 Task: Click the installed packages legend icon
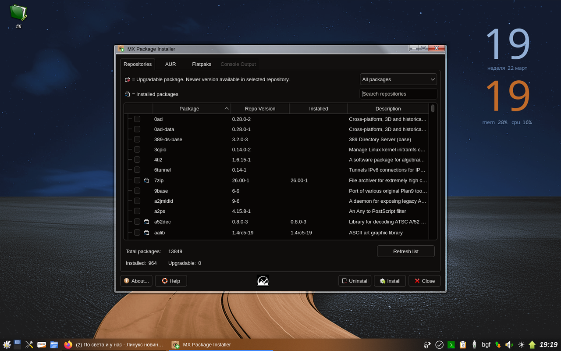128,94
